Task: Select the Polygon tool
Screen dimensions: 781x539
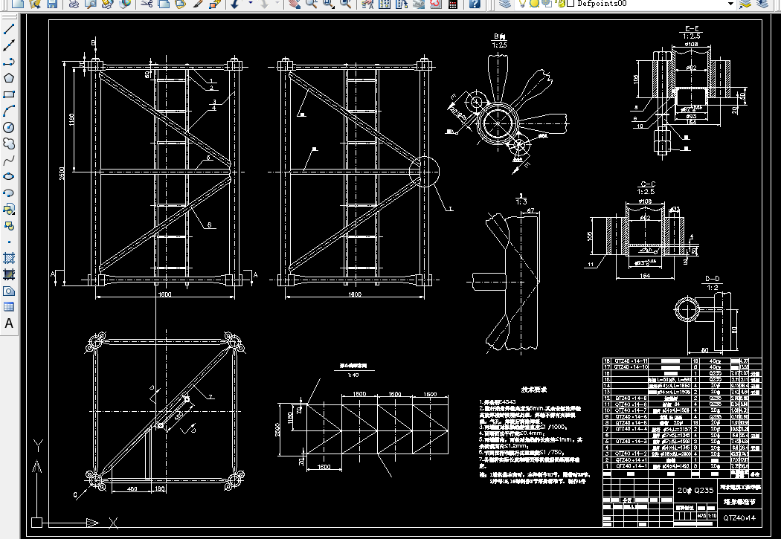Action: click(8, 78)
